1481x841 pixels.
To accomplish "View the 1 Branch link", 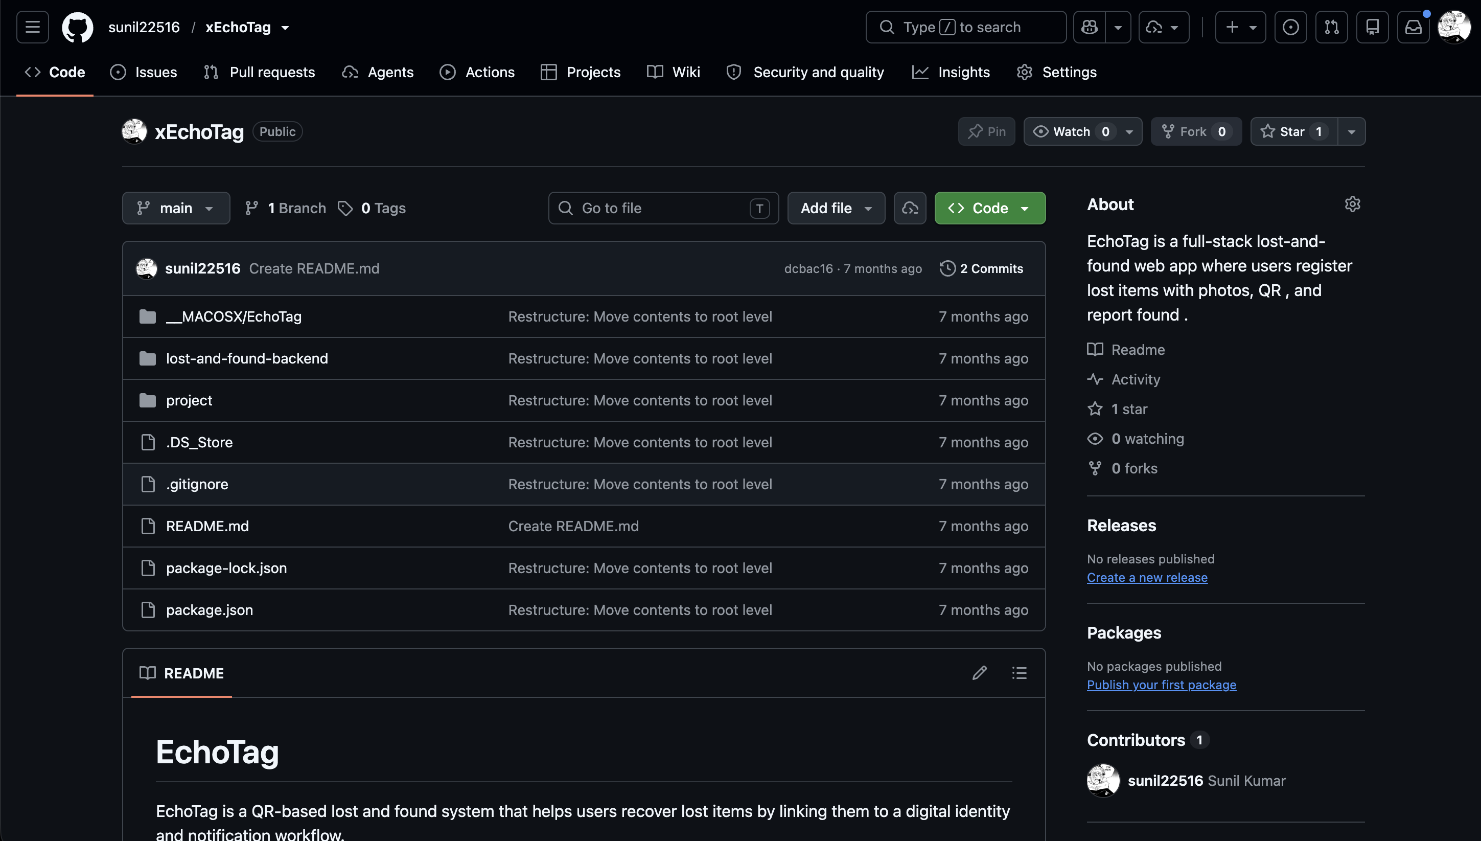I will click(285, 208).
